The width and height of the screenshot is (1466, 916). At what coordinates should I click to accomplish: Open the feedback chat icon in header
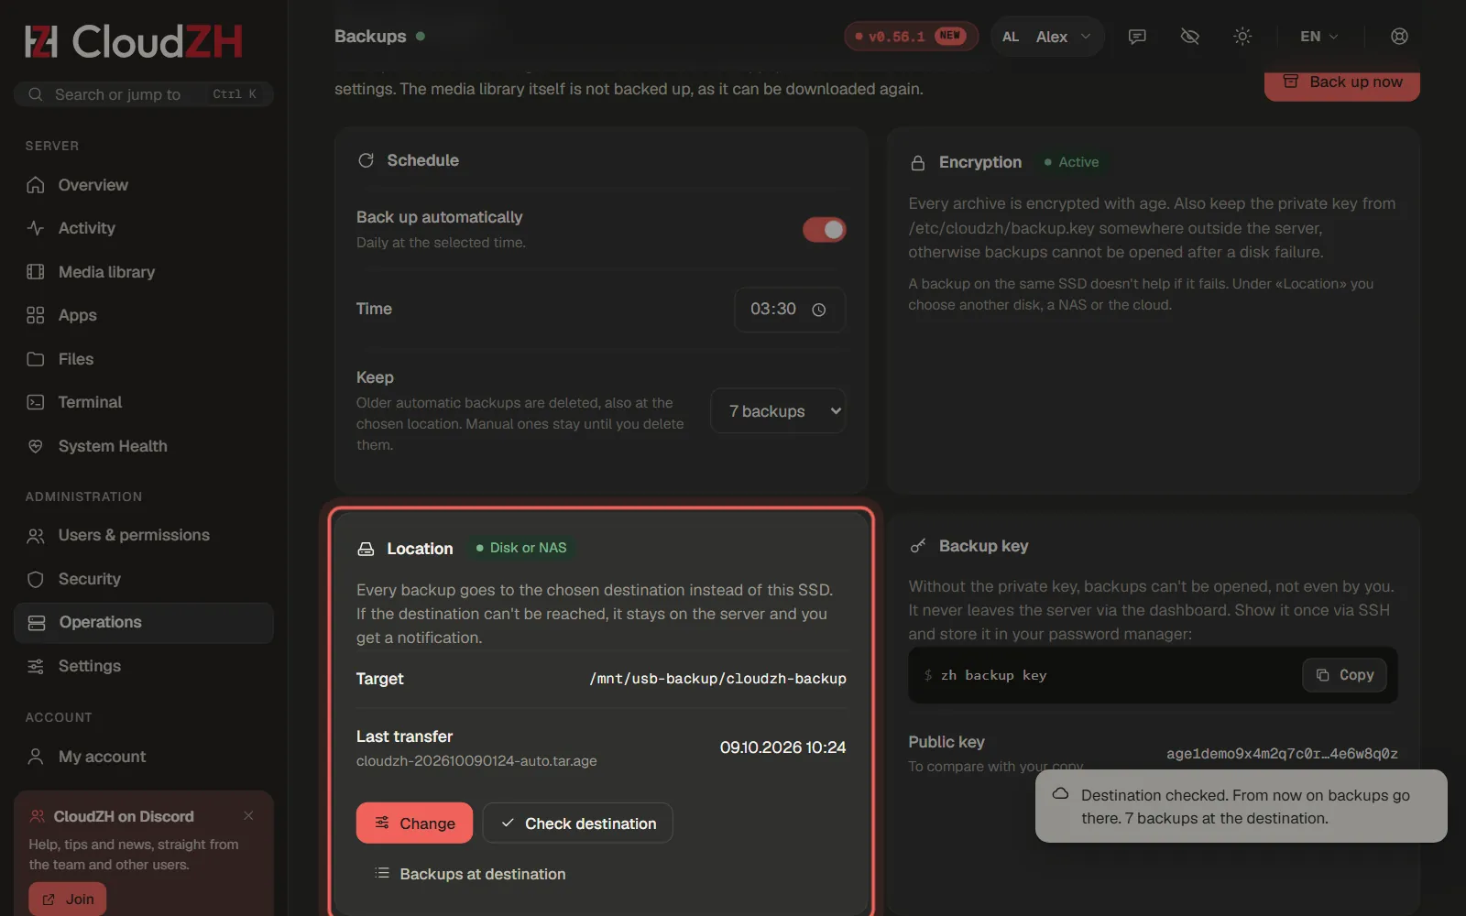1137,37
